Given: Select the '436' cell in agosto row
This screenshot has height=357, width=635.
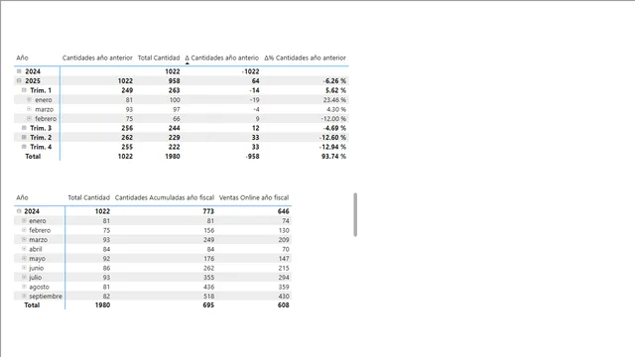Looking at the screenshot, I should (208, 287).
